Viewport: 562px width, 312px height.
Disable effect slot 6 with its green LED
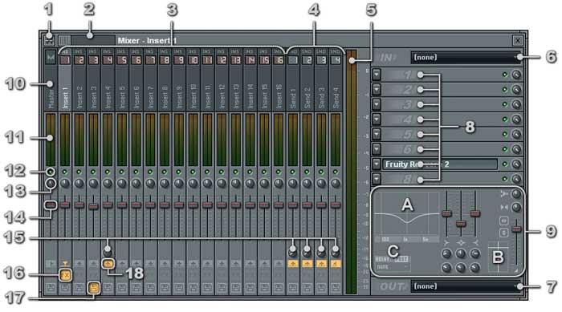[505, 149]
